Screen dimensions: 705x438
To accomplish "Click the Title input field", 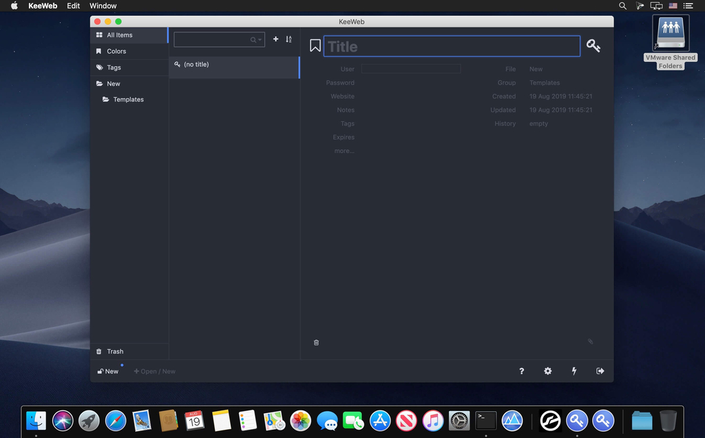I will (x=452, y=46).
